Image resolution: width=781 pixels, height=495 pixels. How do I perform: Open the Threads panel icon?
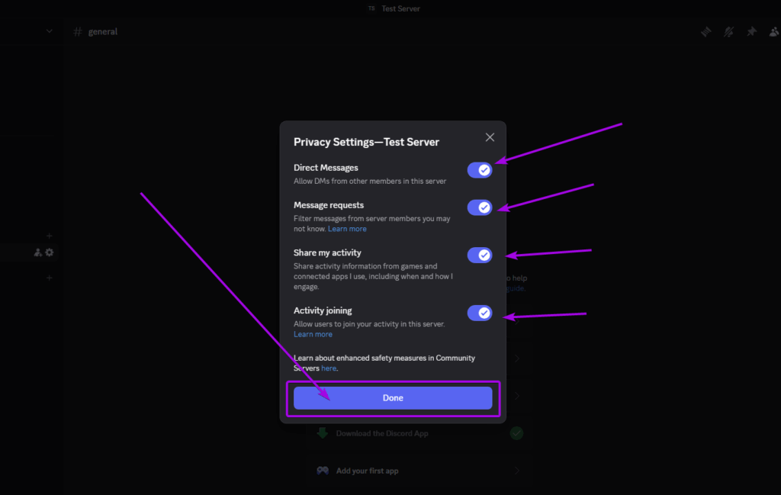pyautogui.click(x=705, y=31)
